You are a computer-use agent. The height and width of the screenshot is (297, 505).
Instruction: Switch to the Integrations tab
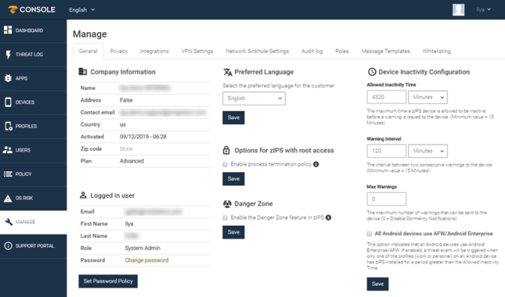pyautogui.click(x=154, y=51)
